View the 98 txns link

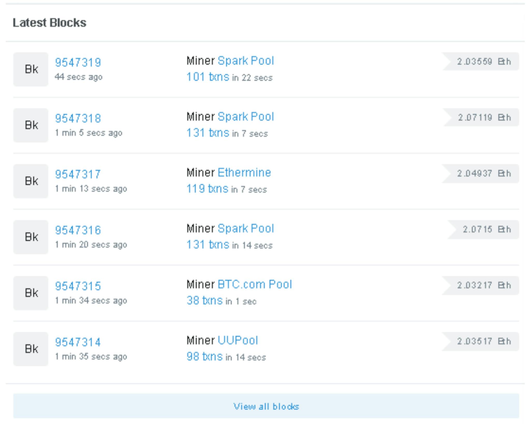tap(204, 357)
